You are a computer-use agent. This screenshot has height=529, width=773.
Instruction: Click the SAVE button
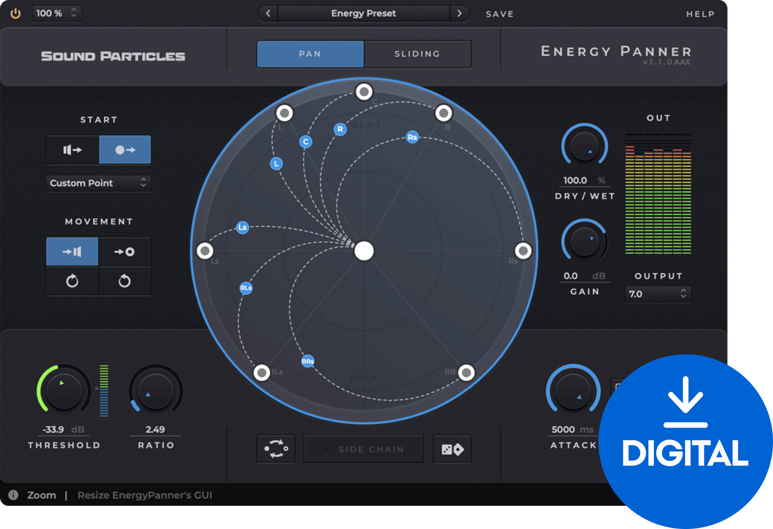(499, 14)
